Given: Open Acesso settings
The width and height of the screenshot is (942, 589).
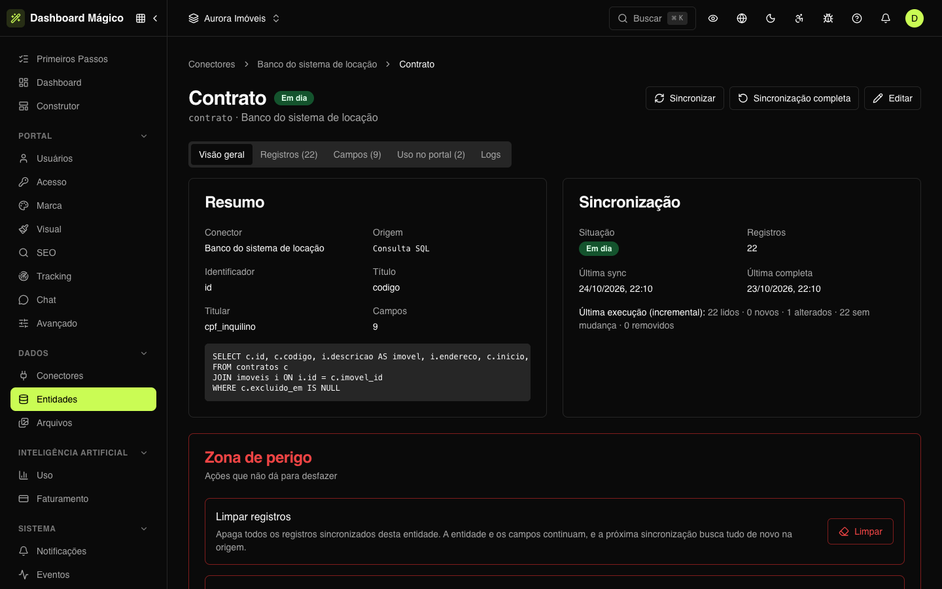Looking at the screenshot, I should [83, 182].
